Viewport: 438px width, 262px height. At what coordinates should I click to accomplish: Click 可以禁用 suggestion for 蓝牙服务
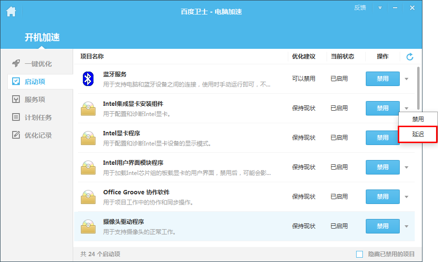[304, 79]
